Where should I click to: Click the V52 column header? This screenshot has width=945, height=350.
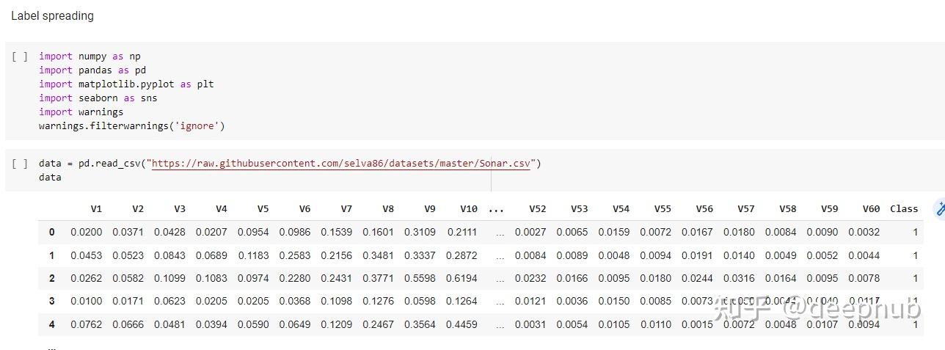click(537, 209)
